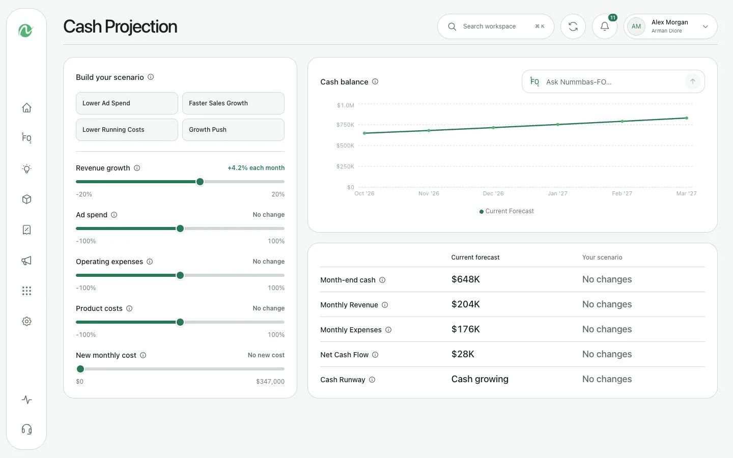Image resolution: width=733 pixels, height=458 pixels.
Task: Open the megaphone marketing icon
Action: pyautogui.click(x=27, y=261)
